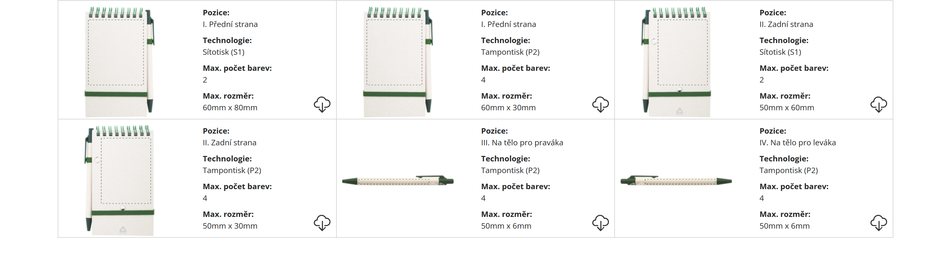Image resolution: width=937 pixels, height=260 pixels.
Task: Select the '60mm x 80mm' size text
Action: 230,107
